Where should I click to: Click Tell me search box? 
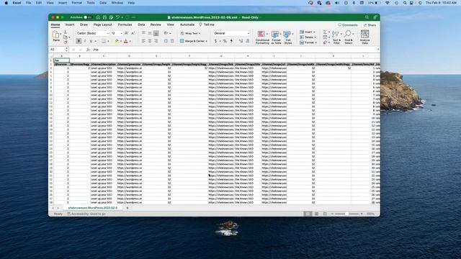click(207, 24)
